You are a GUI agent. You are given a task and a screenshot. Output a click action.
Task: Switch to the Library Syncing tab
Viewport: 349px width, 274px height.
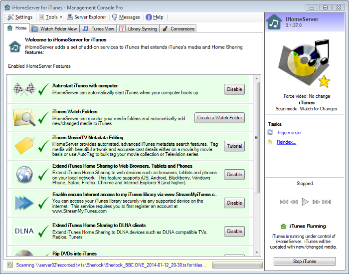click(x=139, y=29)
